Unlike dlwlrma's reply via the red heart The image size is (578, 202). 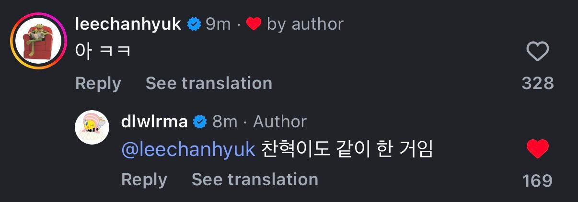pos(537,149)
